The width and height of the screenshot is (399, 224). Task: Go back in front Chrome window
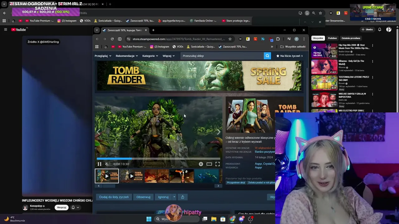(97, 39)
